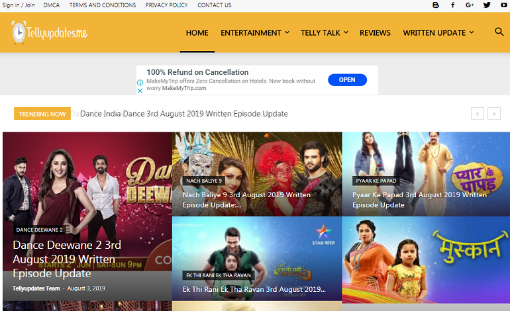
Task: Open the Google Plus social icon
Action: tap(470, 5)
